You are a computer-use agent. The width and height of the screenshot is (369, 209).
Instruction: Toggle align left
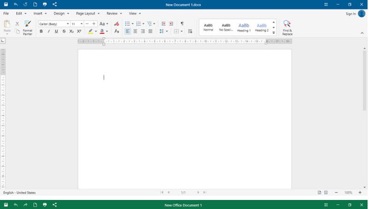click(128, 31)
